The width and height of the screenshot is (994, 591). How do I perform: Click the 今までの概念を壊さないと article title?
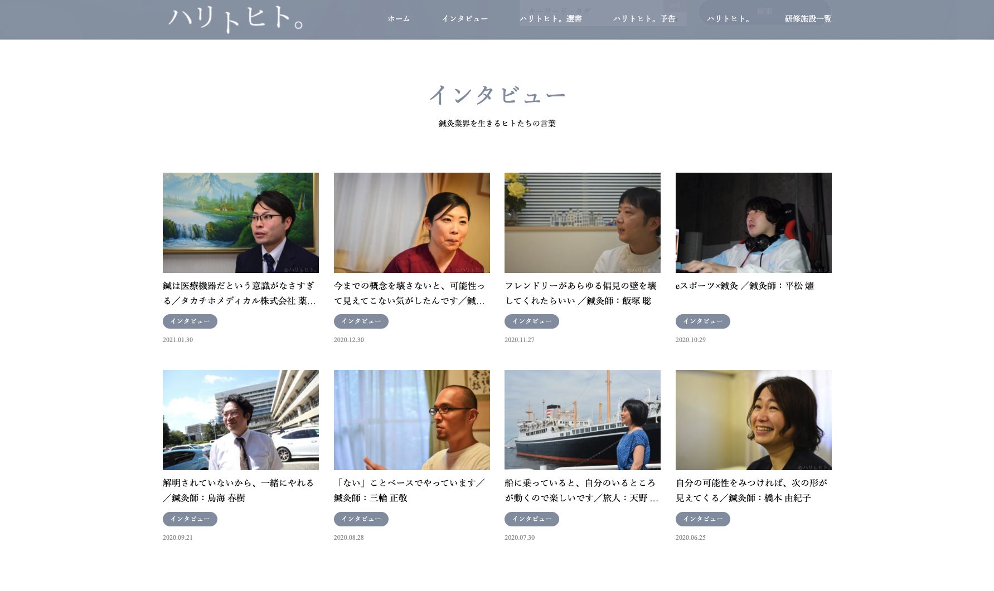point(409,293)
